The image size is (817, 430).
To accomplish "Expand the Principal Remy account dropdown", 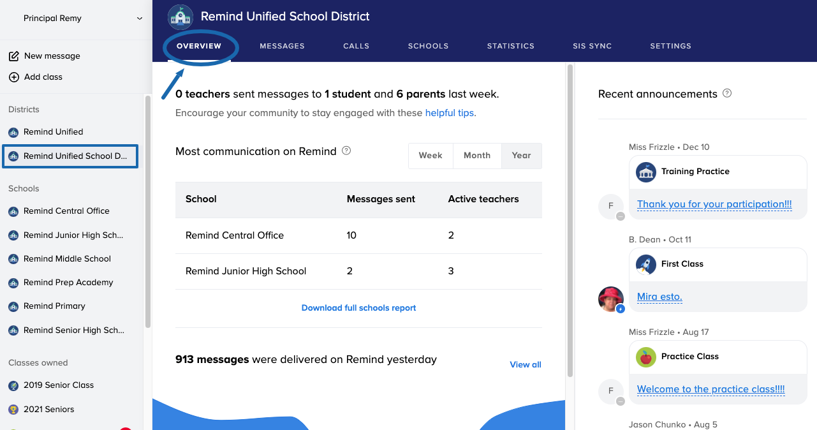I will pos(140,19).
